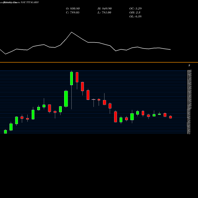Select the open value 'O: 830.80'
Screen dimensions: 198x198
(73, 8)
